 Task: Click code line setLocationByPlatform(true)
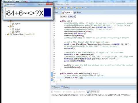(78, 31)
